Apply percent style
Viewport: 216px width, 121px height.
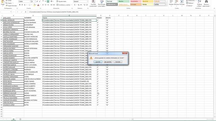point(79,5)
